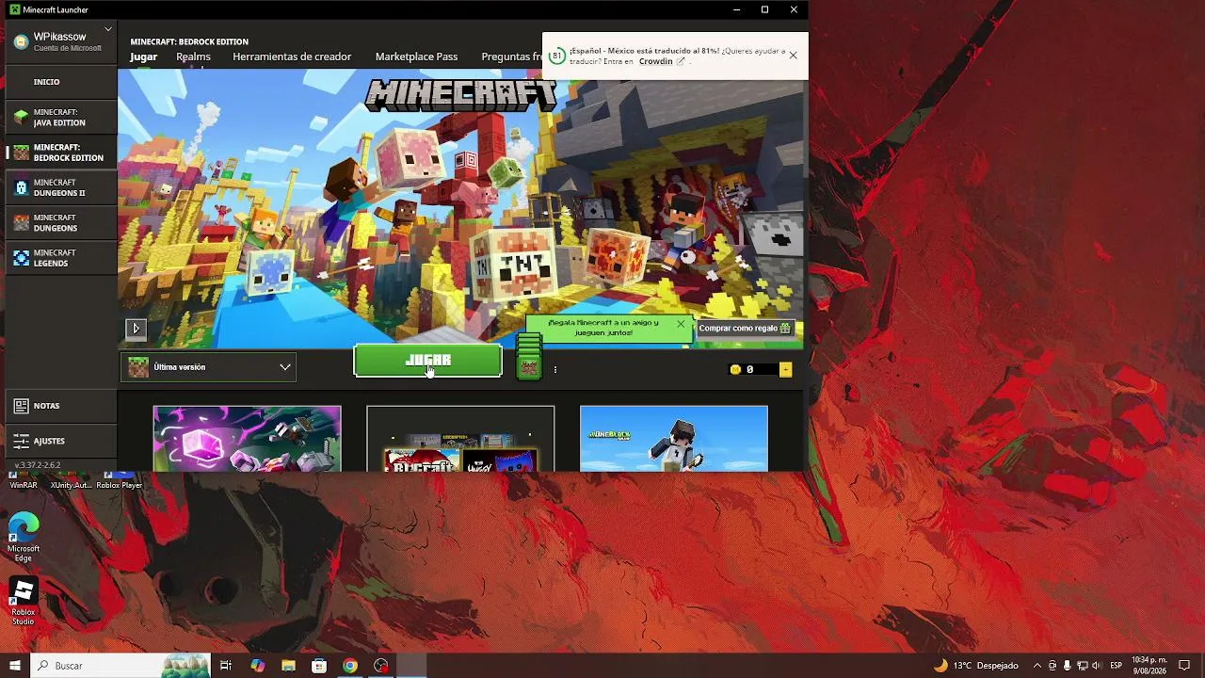Switch to the Realms tab
Viewport: 1205px width, 678px height.
click(193, 56)
